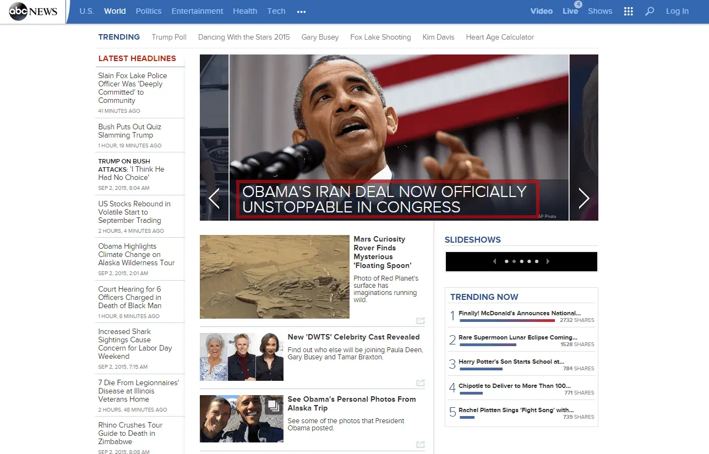Go to previous hero slide arrow
709x454 pixels.
point(214,198)
